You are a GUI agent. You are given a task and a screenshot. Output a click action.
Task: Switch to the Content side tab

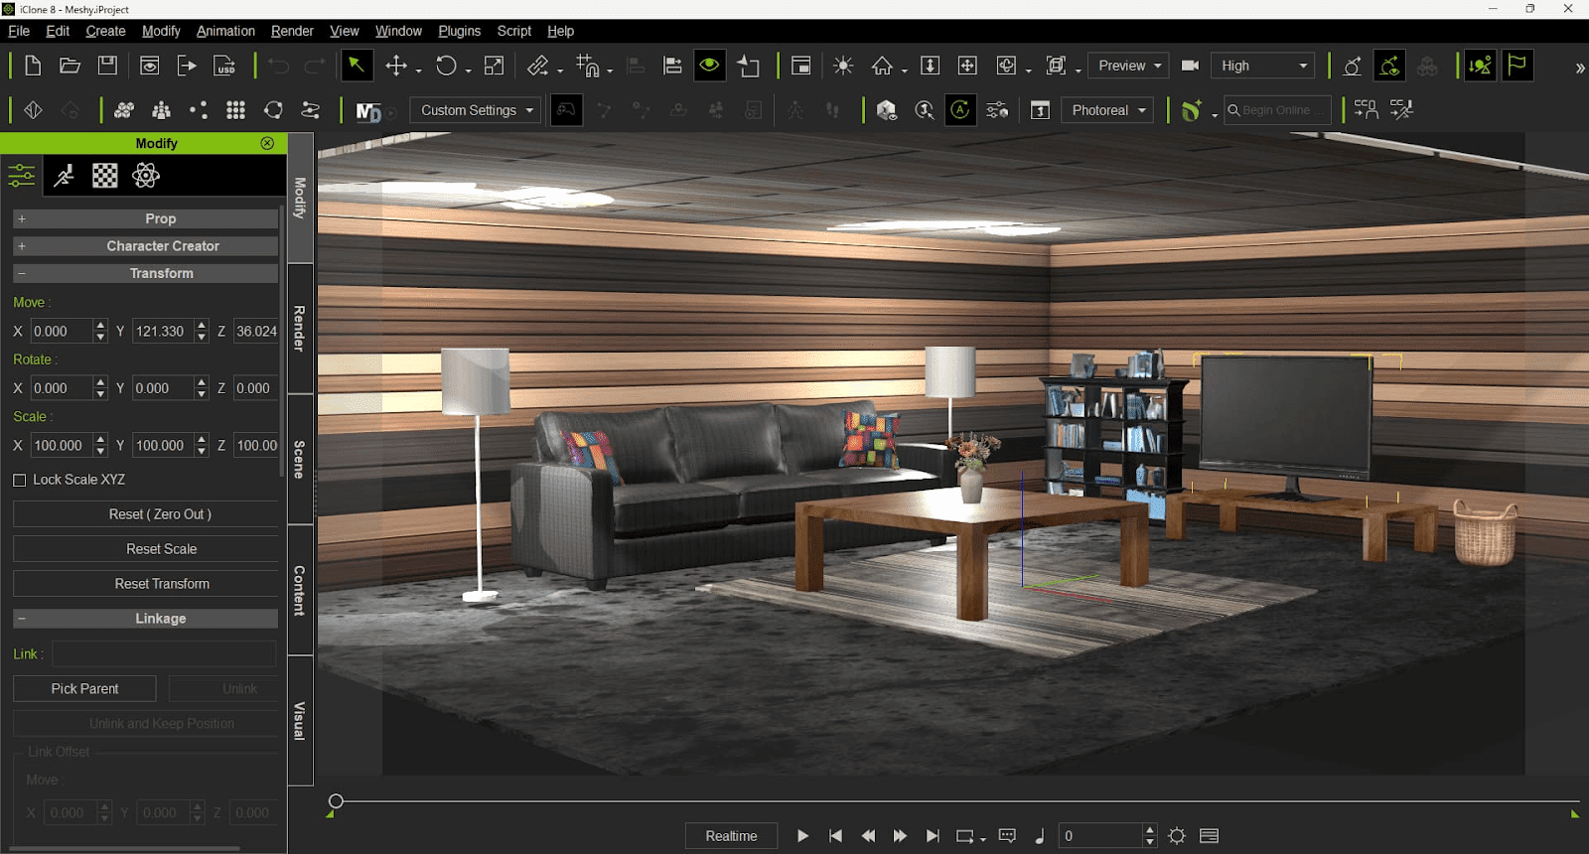[x=300, y=590]
